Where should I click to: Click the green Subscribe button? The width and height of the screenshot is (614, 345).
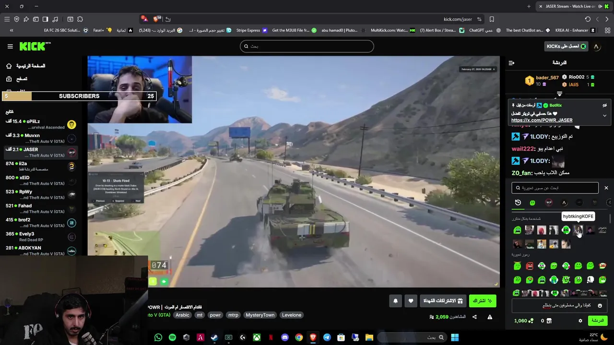pyautogui.click(x=483, y=301)
